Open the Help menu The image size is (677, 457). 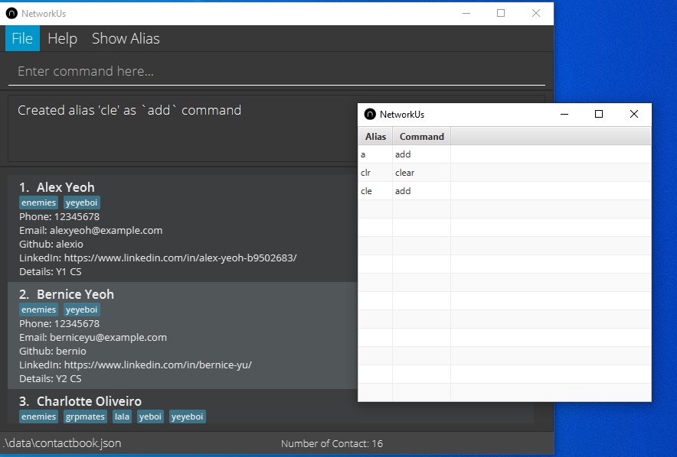tap(62, 38)
